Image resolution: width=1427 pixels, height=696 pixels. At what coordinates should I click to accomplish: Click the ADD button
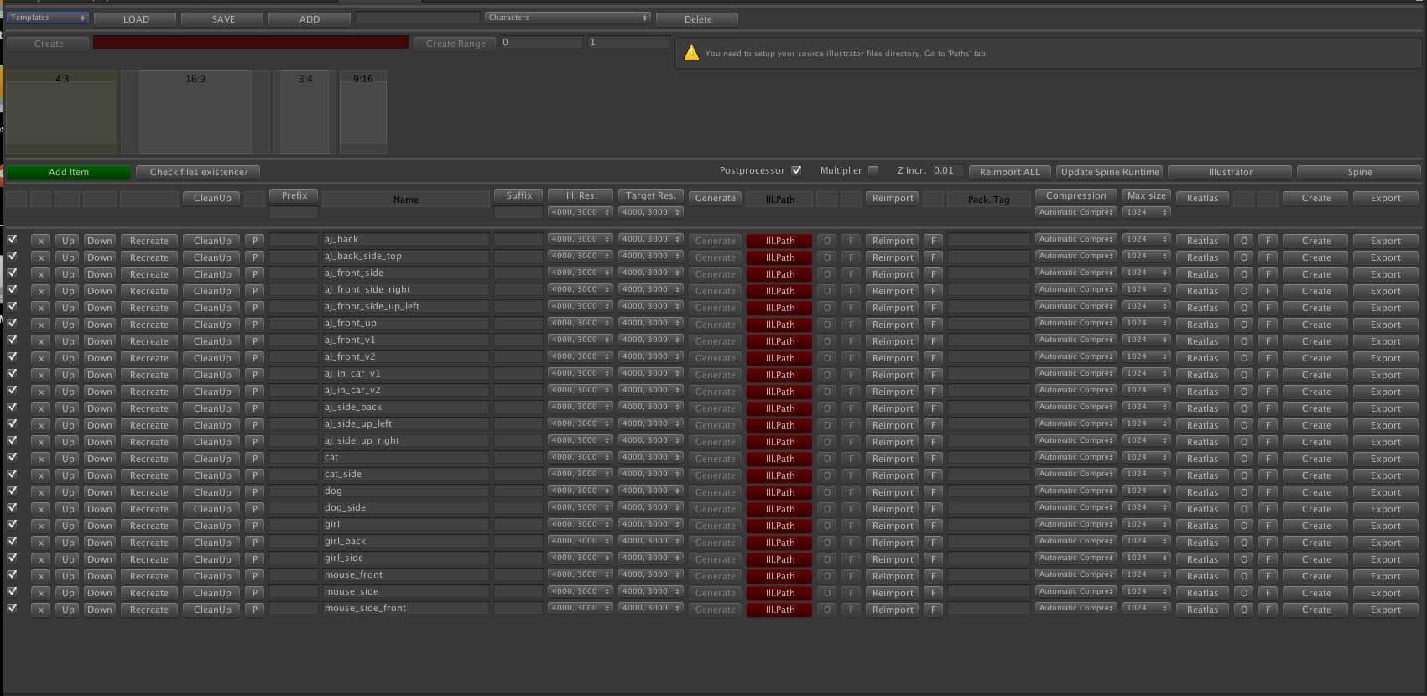pos(310,19)
